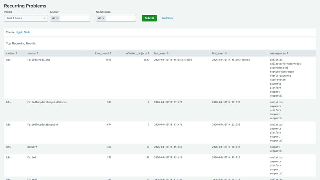Image resolution: width=320 pixels, height=180 pixels.
Task: Sort table by total_count column
Action: coord(103,53)
